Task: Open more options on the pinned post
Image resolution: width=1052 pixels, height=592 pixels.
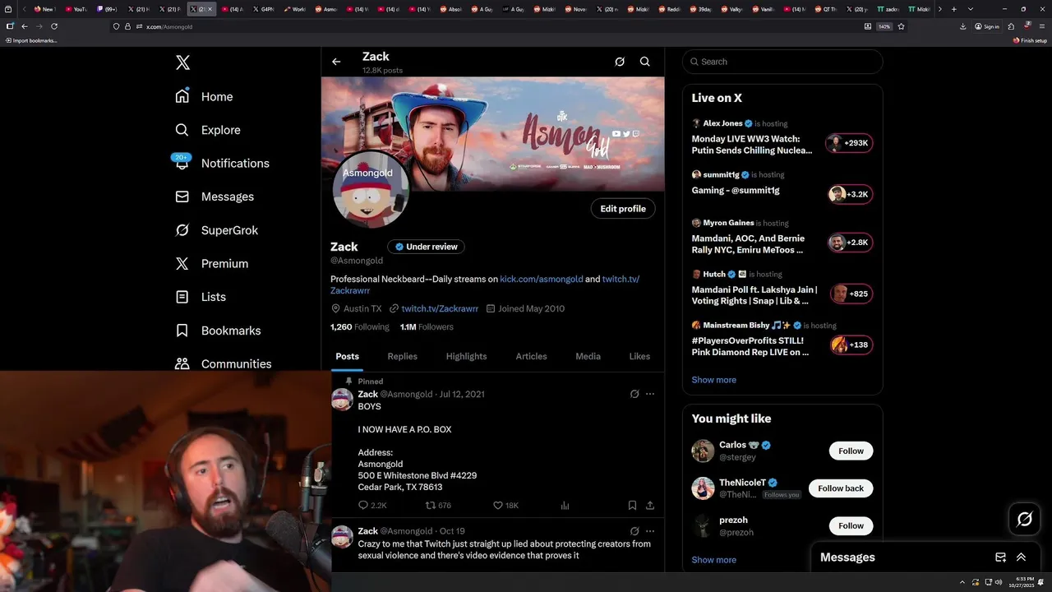Action: point(650,394)
